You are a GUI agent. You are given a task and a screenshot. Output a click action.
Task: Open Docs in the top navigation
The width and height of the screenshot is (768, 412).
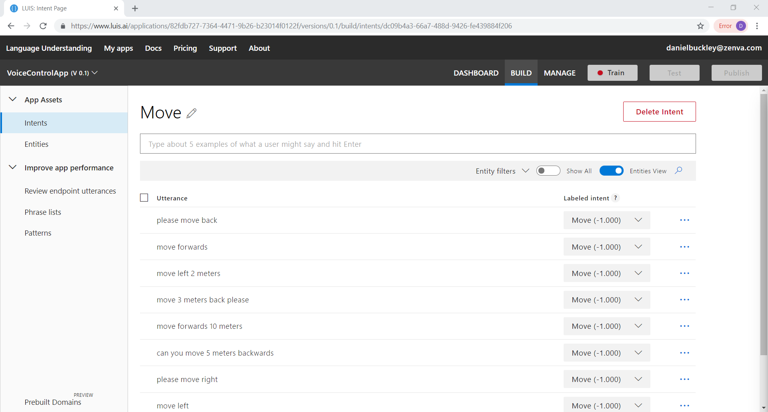(153, 48)
